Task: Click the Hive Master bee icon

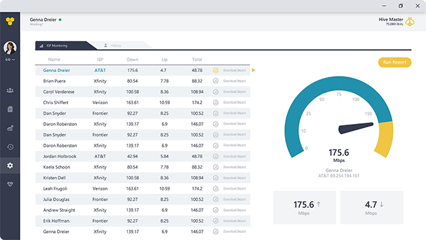Action: pyautogui.click(x=410, y=22)
